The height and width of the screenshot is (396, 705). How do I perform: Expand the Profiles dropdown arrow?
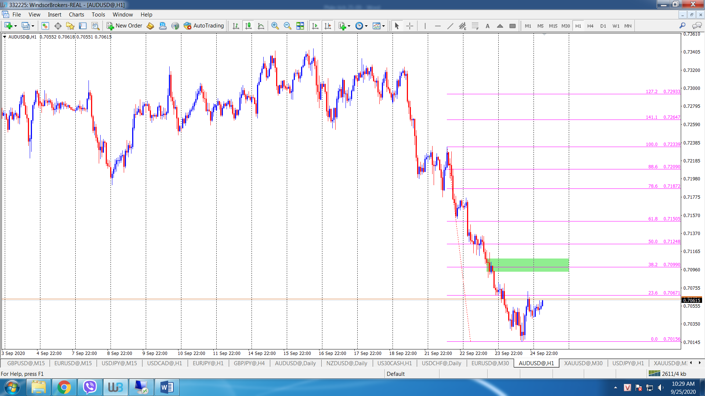(33, 26)
